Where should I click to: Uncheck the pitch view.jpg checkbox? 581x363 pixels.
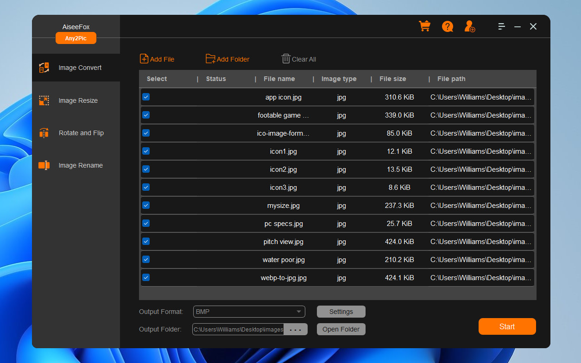[146, 241]
